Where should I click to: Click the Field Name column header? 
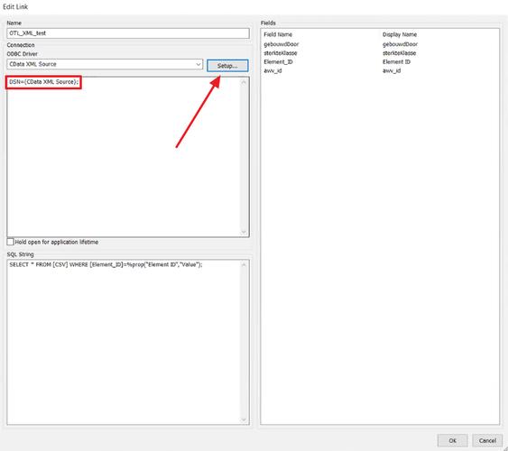(x=278, y=34)
